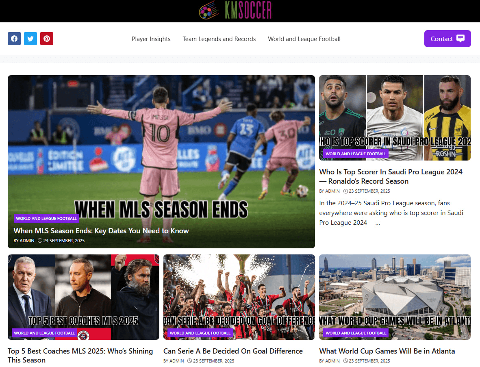Click the clock icon under Serie A article
The image size is (480, 367).
click(x=189, y=361)
